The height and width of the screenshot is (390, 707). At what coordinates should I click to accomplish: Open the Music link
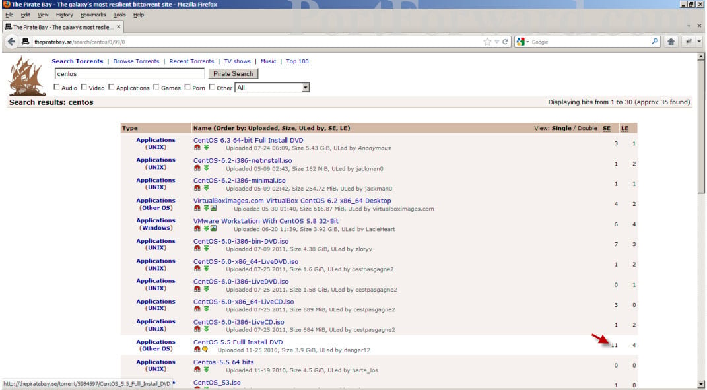(268, 61)
